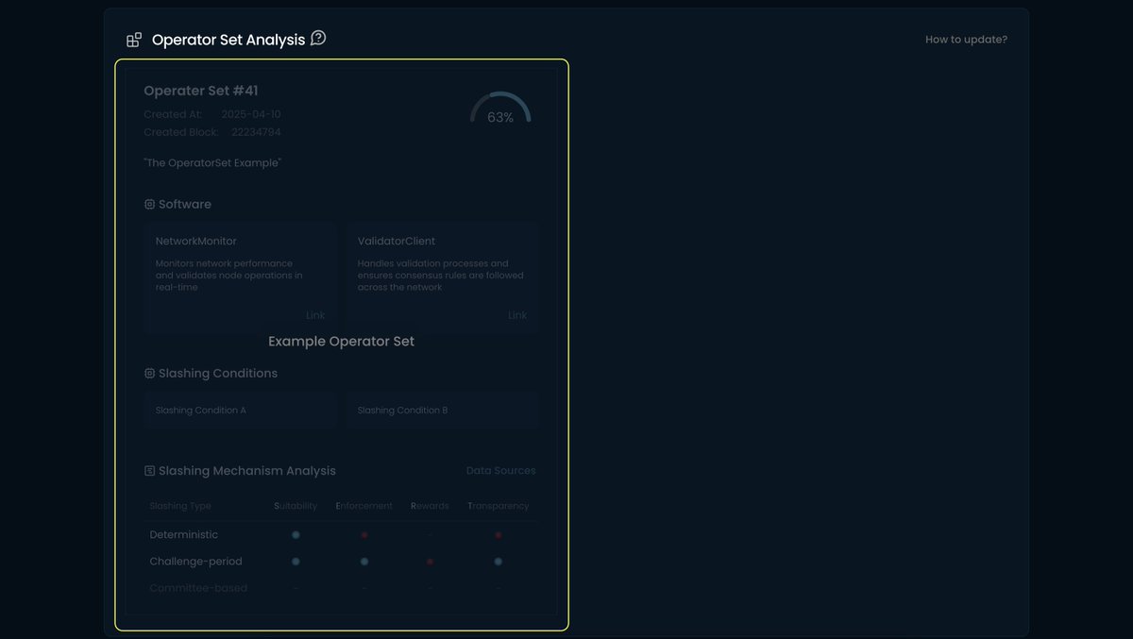Image resolution: width=1133 pixels, height=639 pixels.
Task: Click Challenge-period Enforcement blue dot
Action: (x=364, y=562)
